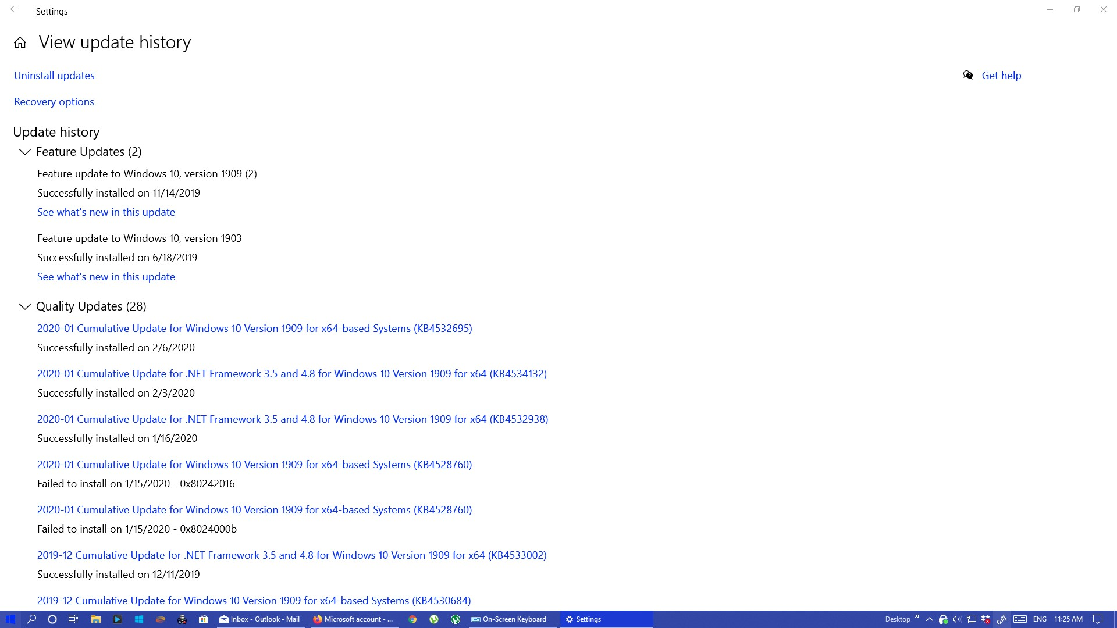The image size is (1117, 628).
Task: Show hidden system tray icons
Action: [x=929, y=619]
